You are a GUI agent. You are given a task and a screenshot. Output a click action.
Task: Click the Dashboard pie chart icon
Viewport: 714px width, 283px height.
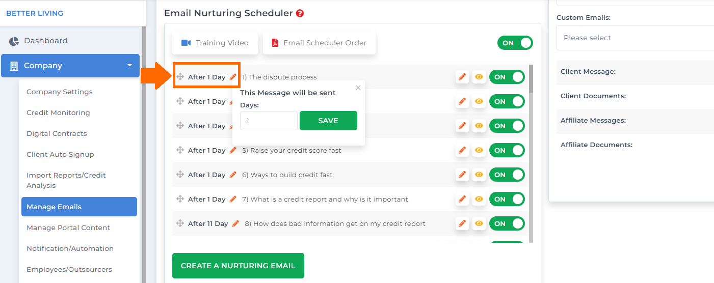click(x=14, y=41)
